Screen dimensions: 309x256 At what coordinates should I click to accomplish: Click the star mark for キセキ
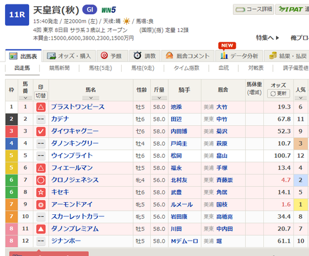tap(41, 192)
